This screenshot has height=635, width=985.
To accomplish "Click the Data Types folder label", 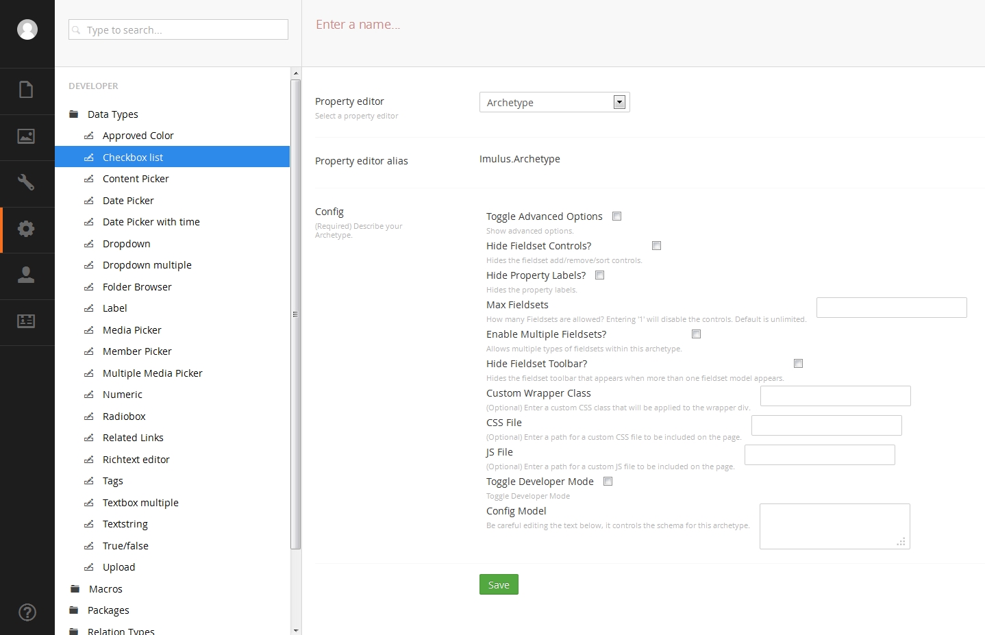I will [113, 114].
